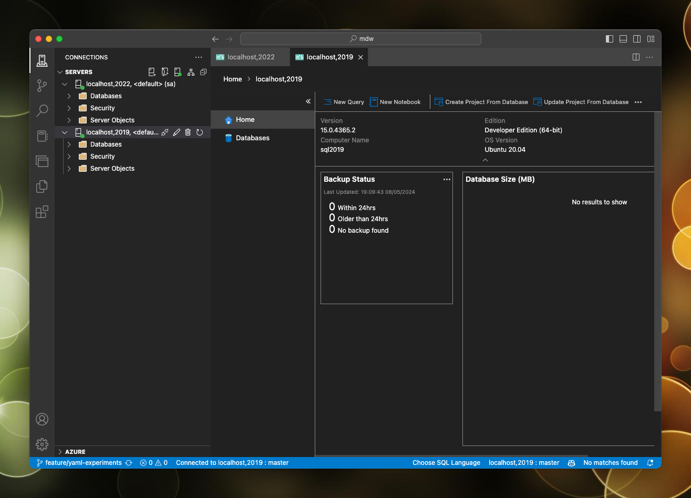Open the Manage gear icon
Image resolution: width=691 pixels, height=498 pixels.
(x=42, y=444)
